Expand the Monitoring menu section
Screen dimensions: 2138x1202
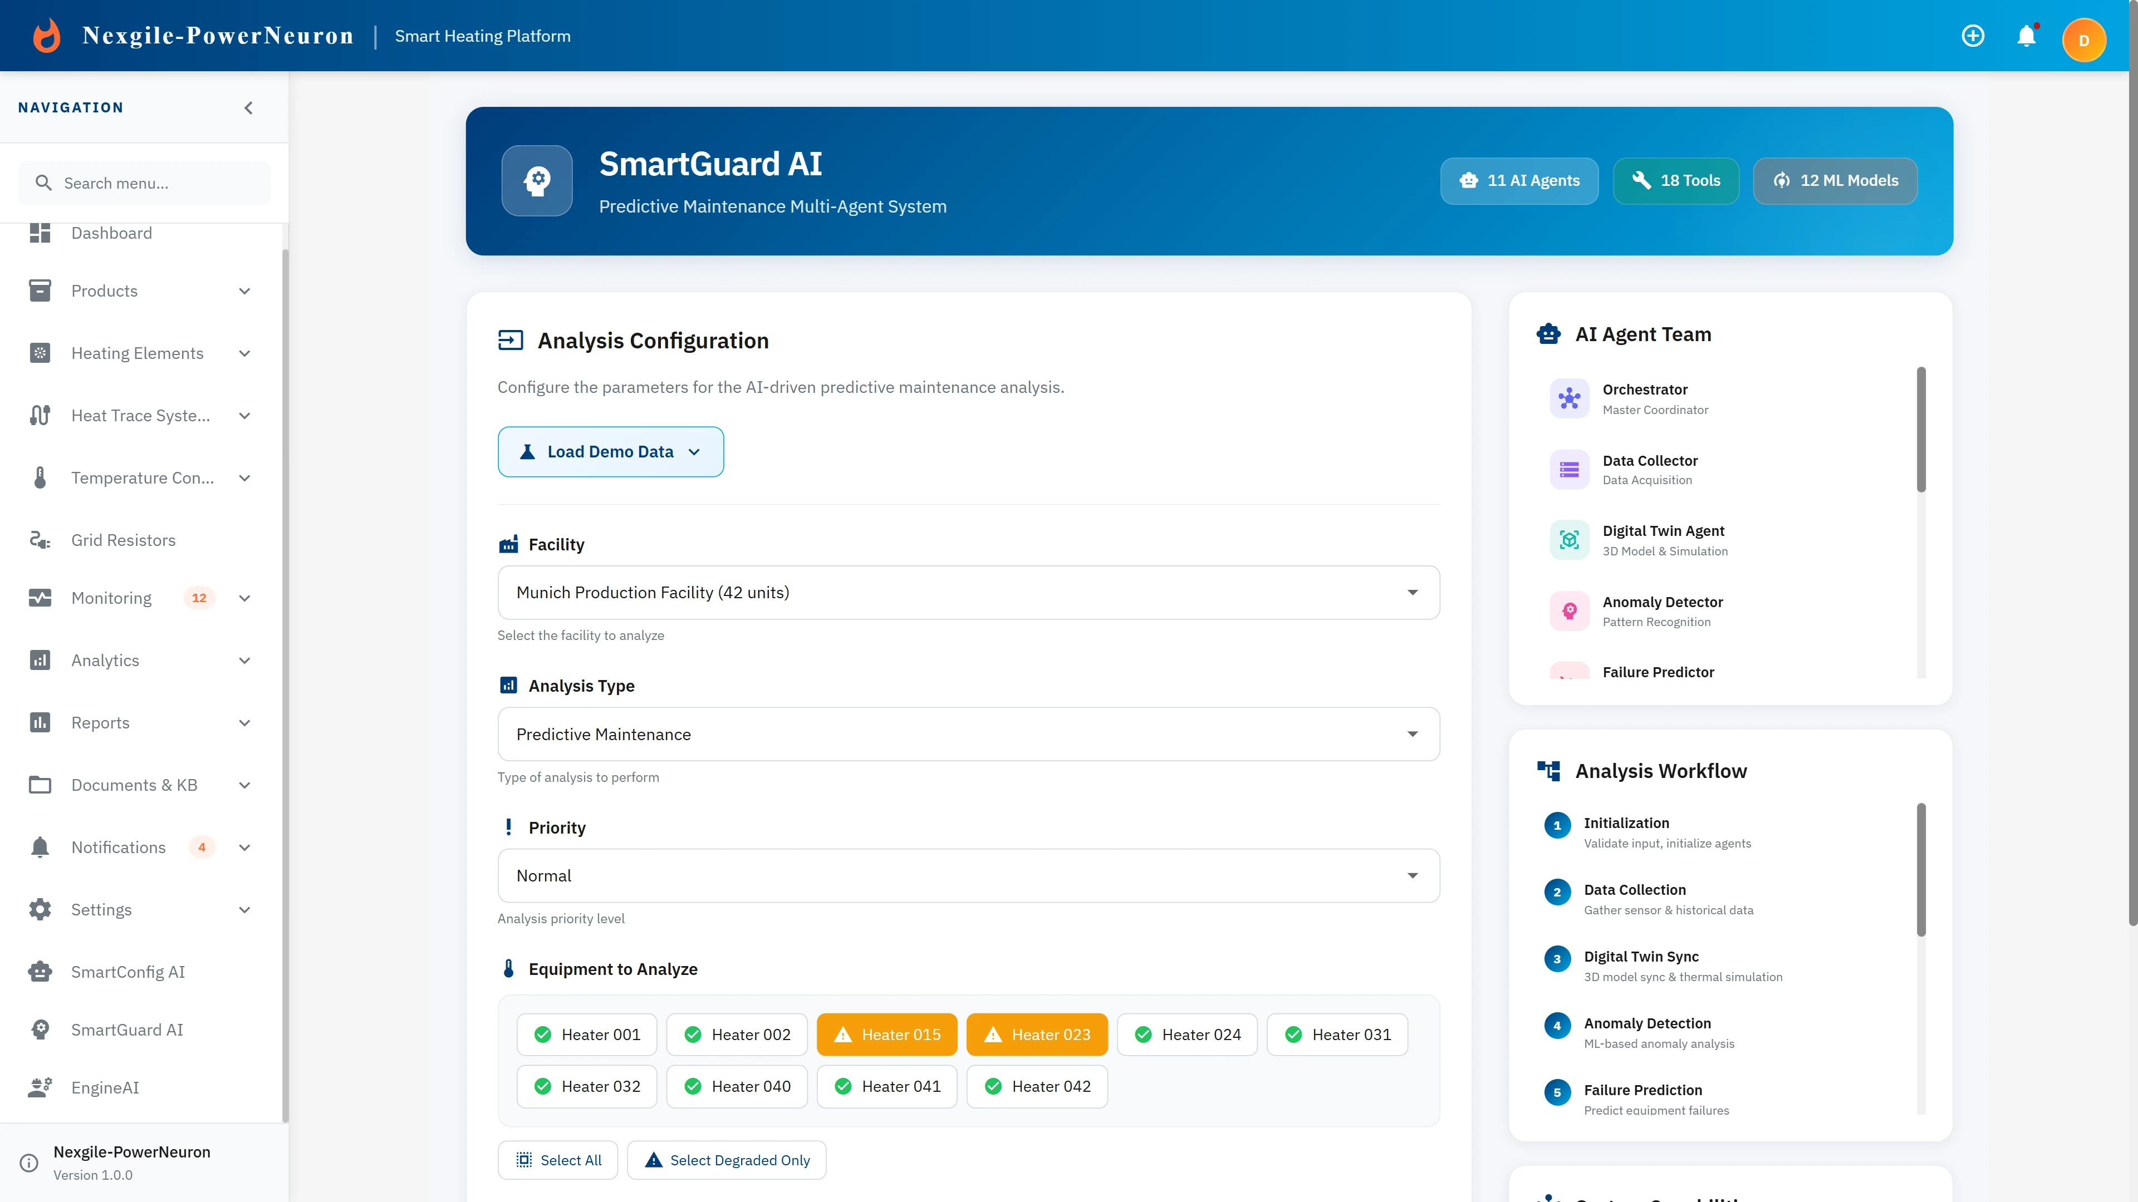(x=244, y=598)
